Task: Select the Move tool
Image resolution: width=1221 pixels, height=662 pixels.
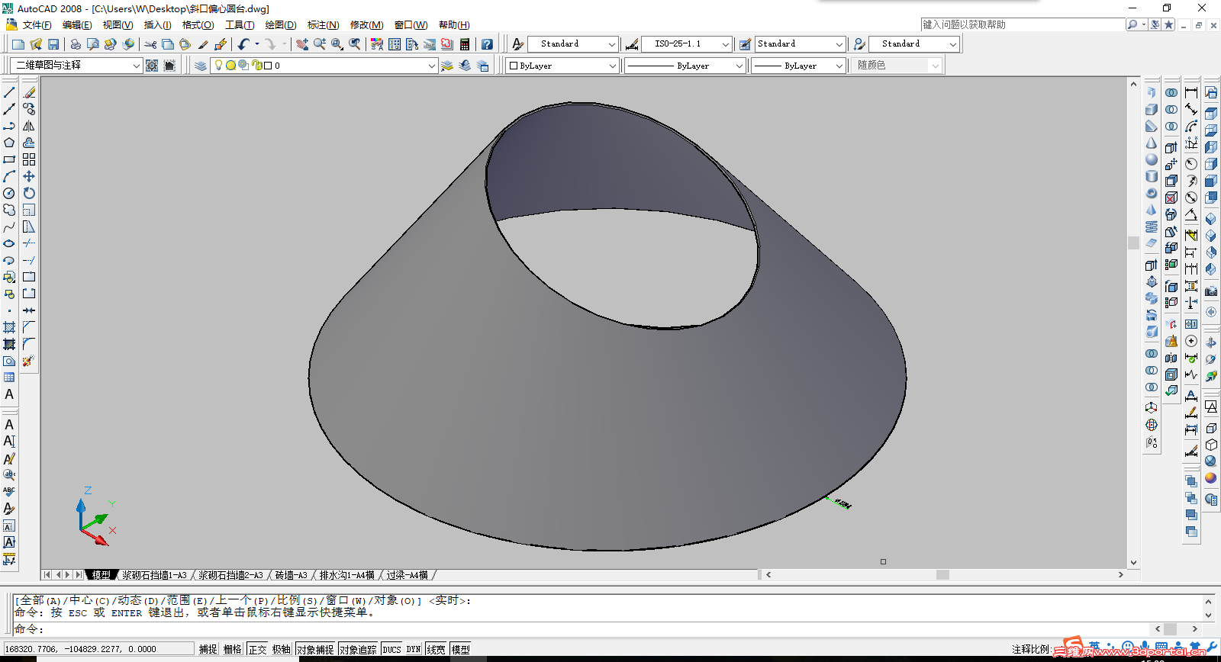Action: [29, 176]
